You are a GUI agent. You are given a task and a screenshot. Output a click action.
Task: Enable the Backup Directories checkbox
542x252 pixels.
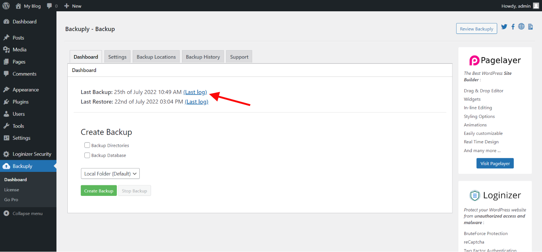(x=87, y=145)
